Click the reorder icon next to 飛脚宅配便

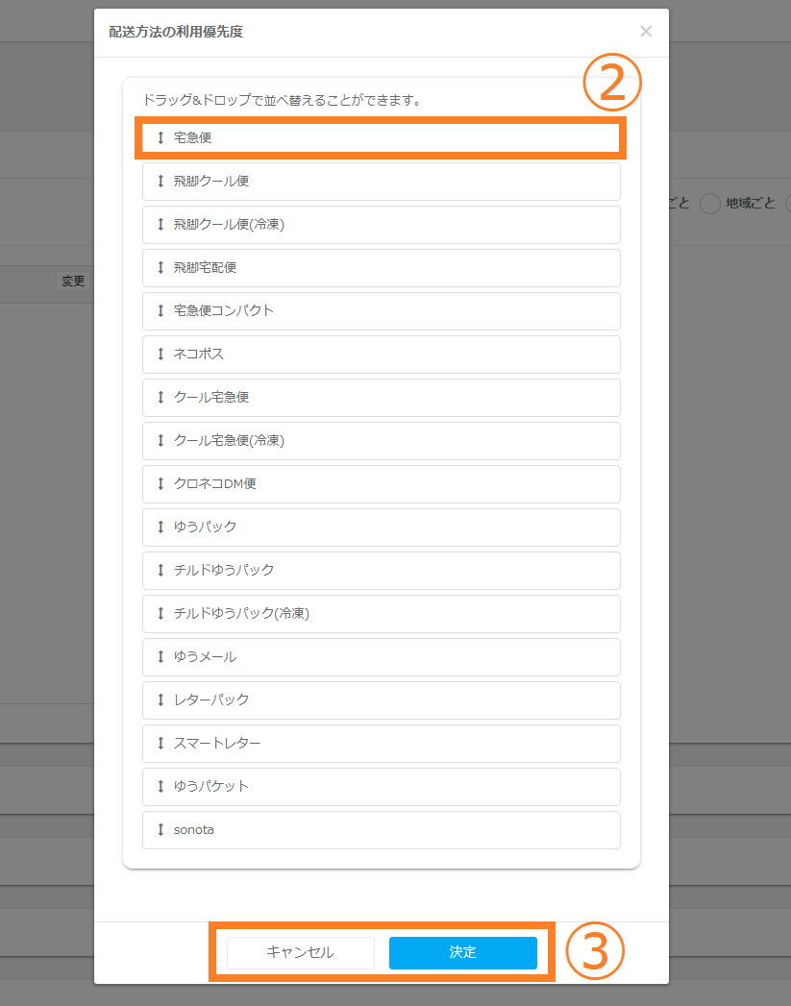point(161,267)
